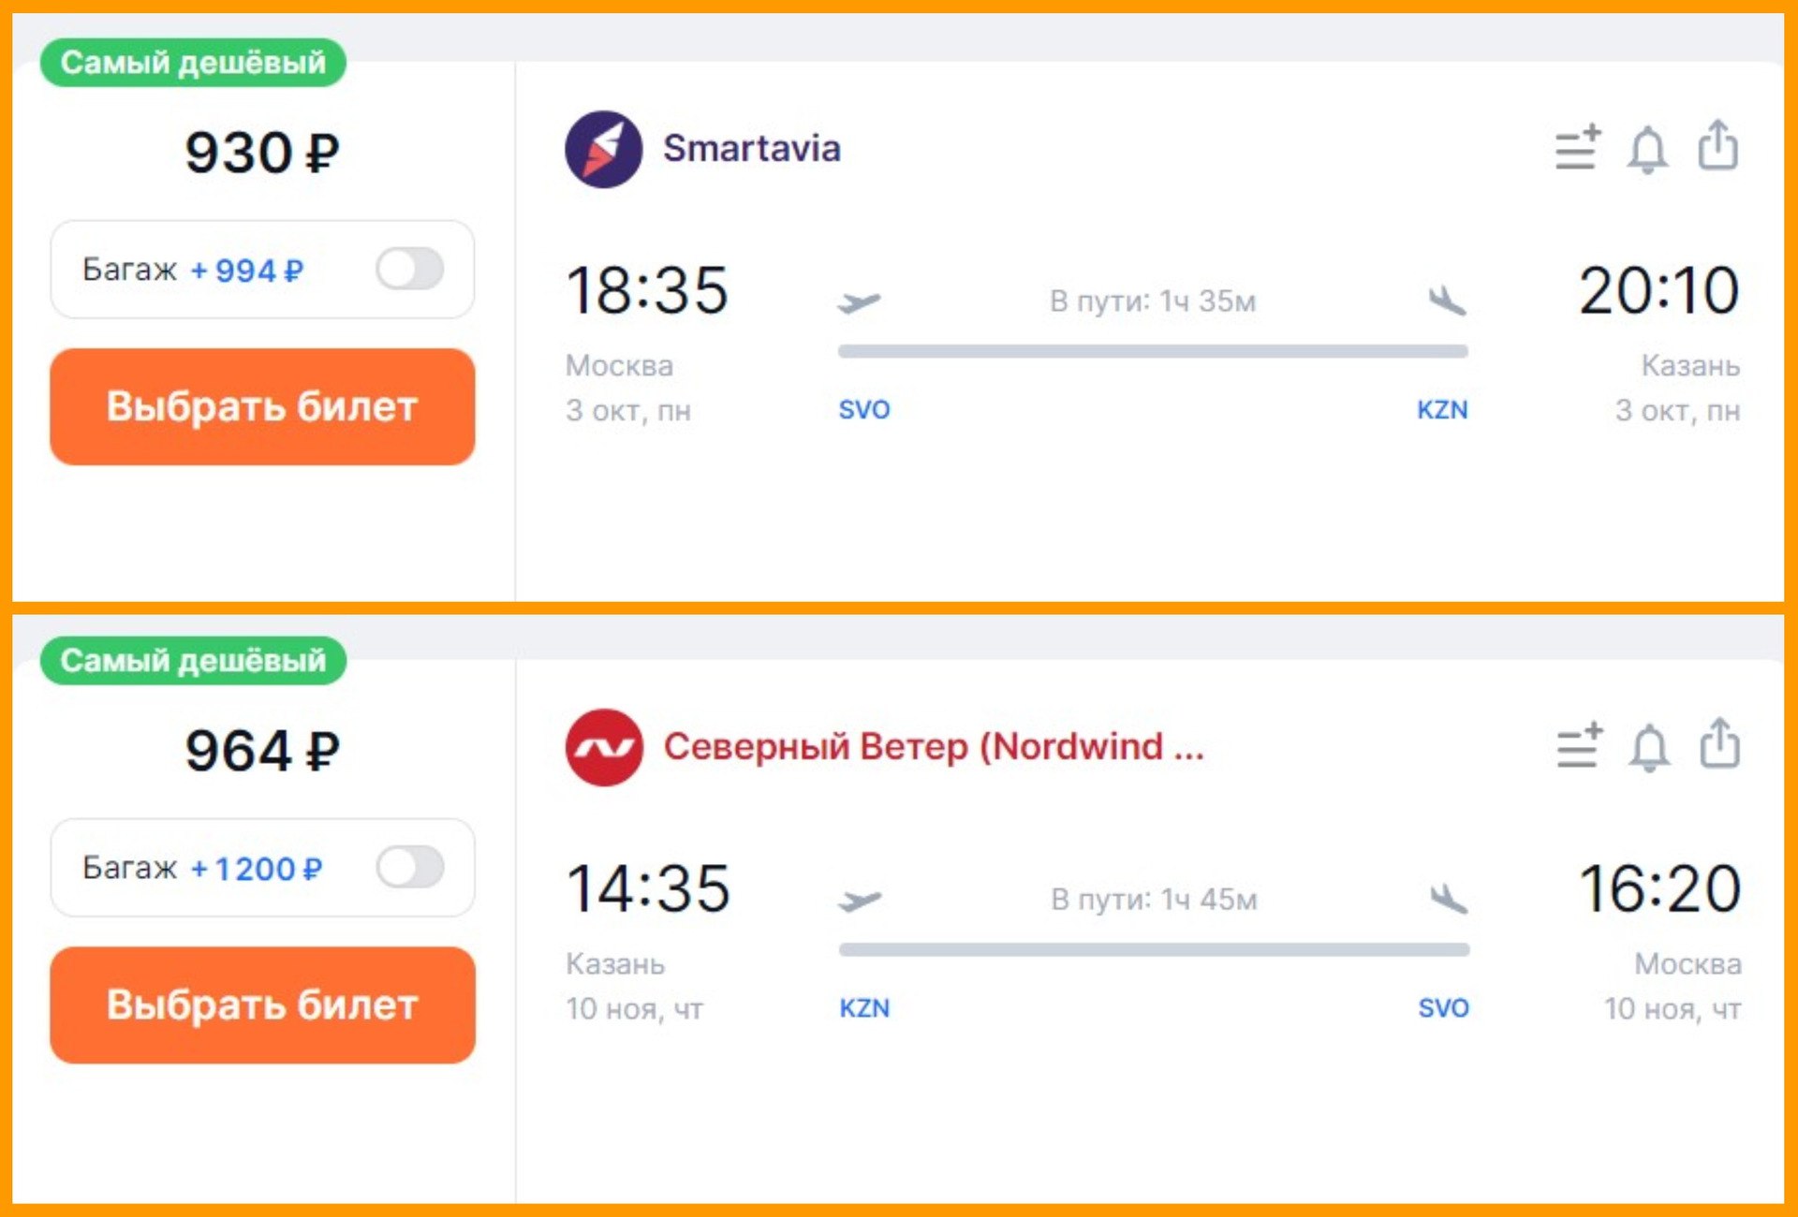Click the 18:35 departure time
The image size is (1798, 1217).
tap(646, 290)
